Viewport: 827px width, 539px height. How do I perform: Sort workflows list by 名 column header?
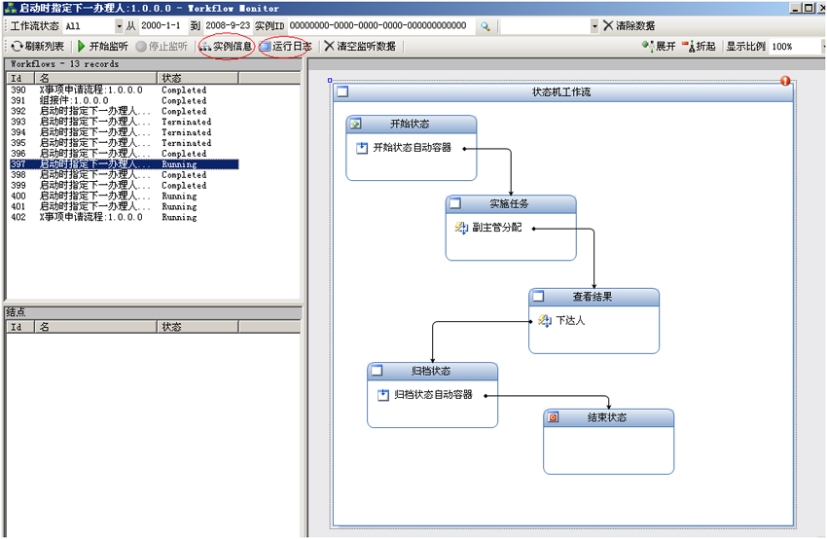pos(96,78)
